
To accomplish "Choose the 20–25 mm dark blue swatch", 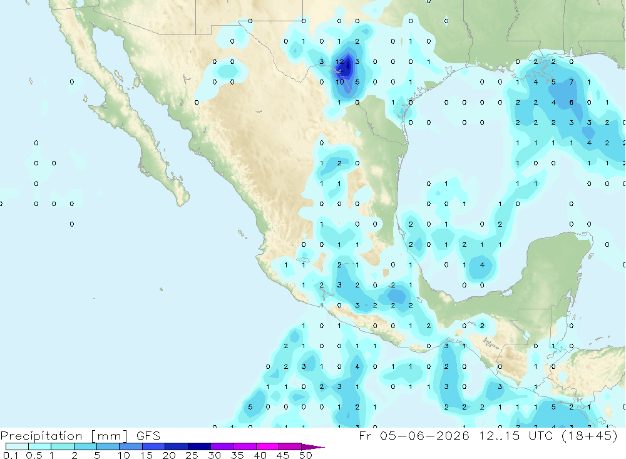I will [x=177, y=446].
